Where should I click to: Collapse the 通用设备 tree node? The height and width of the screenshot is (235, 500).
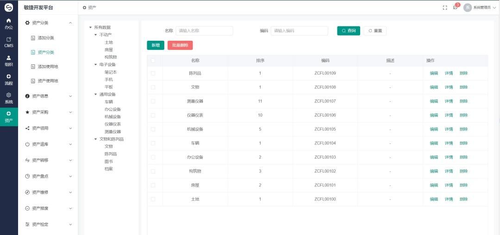[x=96, y=94]
